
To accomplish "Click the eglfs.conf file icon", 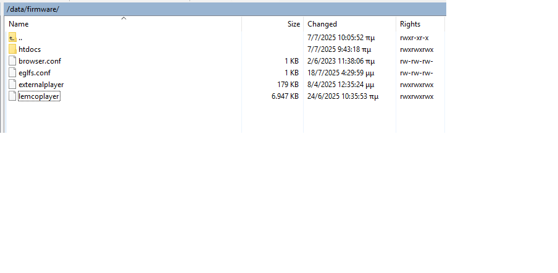I will pyautogui.click(x=12, y=73).
